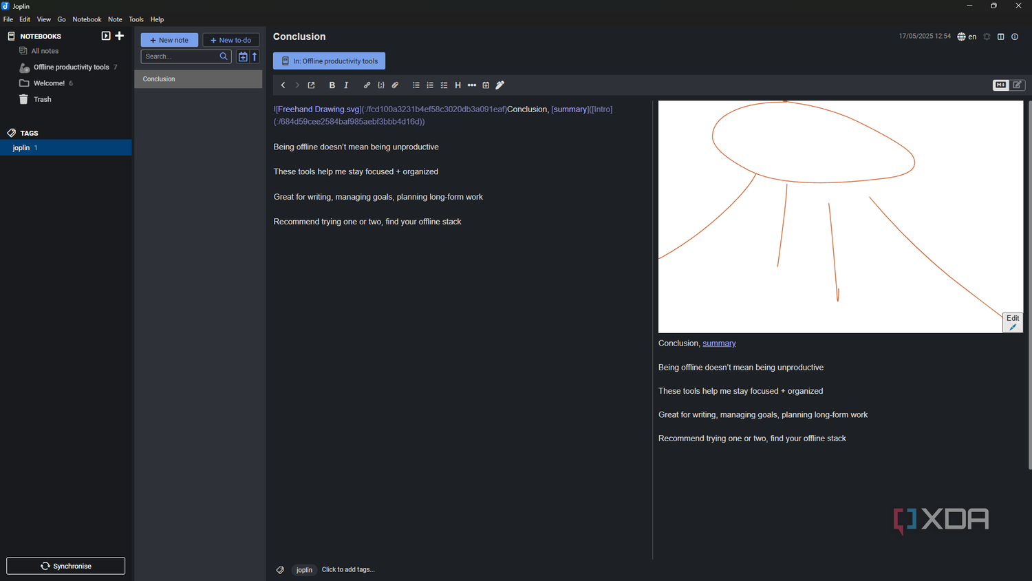
Task: Apply italic formatting to text
Action: [346, 85]
